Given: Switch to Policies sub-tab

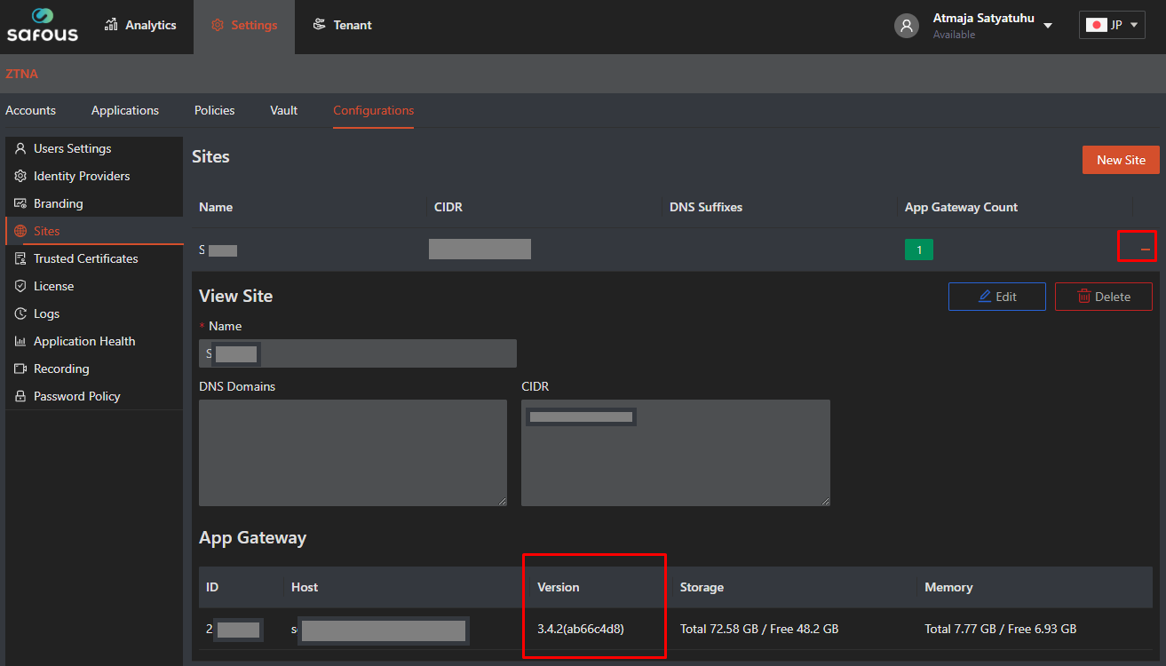Looking at the screenshot, I should point(214,110).
